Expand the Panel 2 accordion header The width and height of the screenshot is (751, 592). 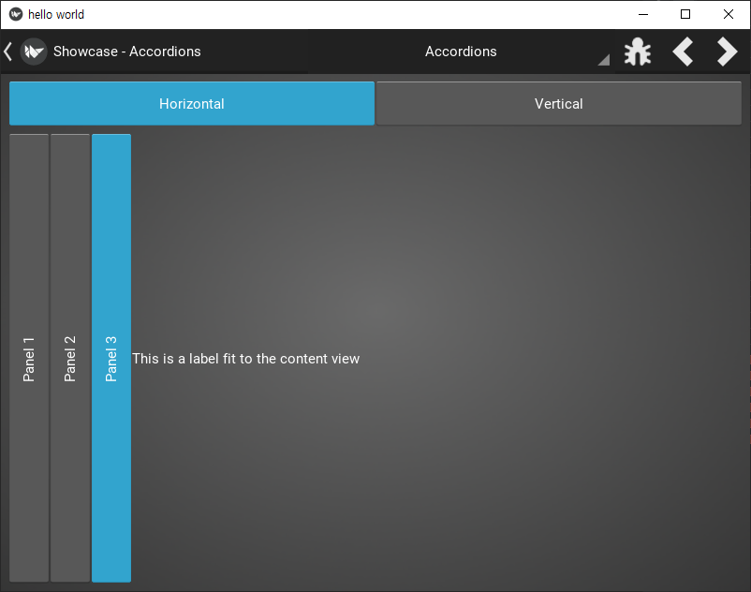pos(70,358)
